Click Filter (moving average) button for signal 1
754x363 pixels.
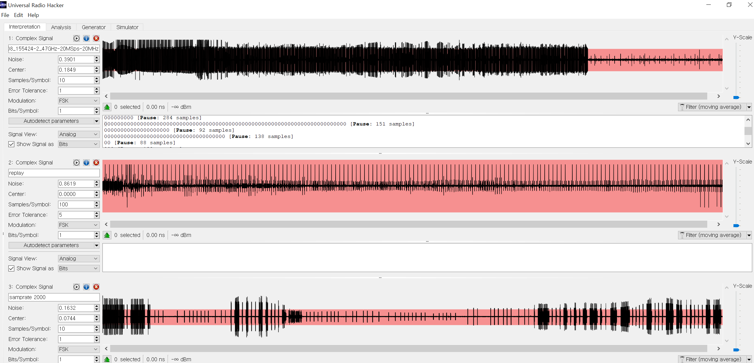[x=712, y=107]
